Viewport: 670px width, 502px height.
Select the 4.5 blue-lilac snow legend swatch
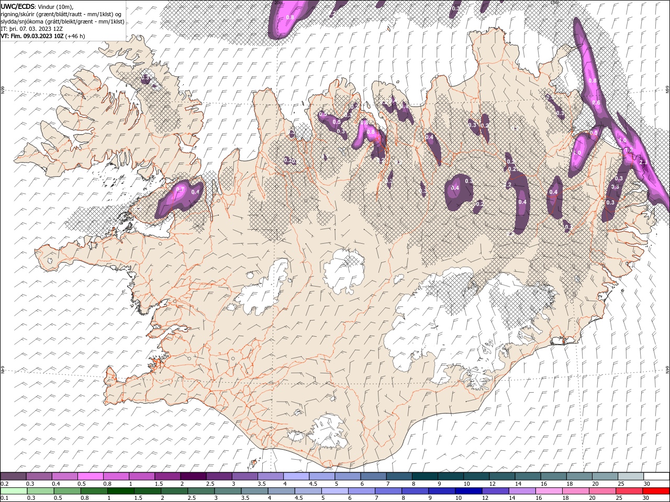click(321, 476)
